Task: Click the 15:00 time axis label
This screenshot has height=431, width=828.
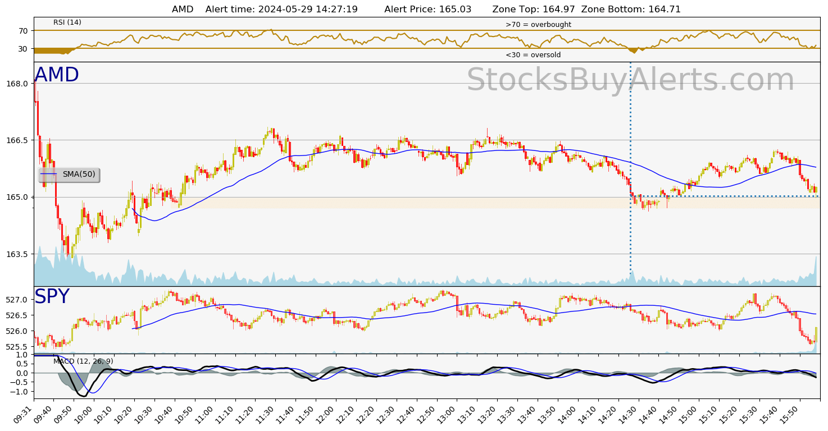Action: coord(689,414)
